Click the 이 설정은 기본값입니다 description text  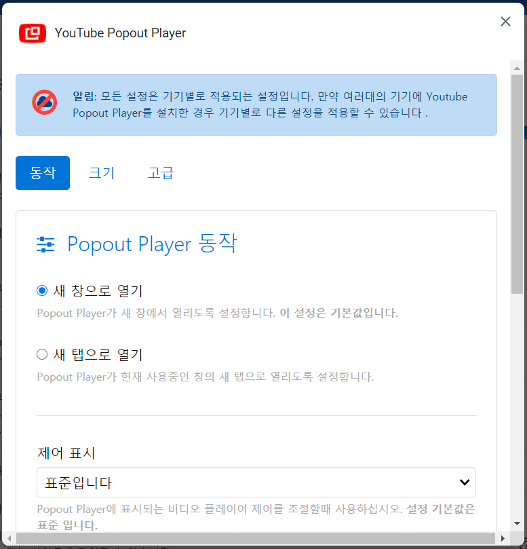[x=338, y=313]
